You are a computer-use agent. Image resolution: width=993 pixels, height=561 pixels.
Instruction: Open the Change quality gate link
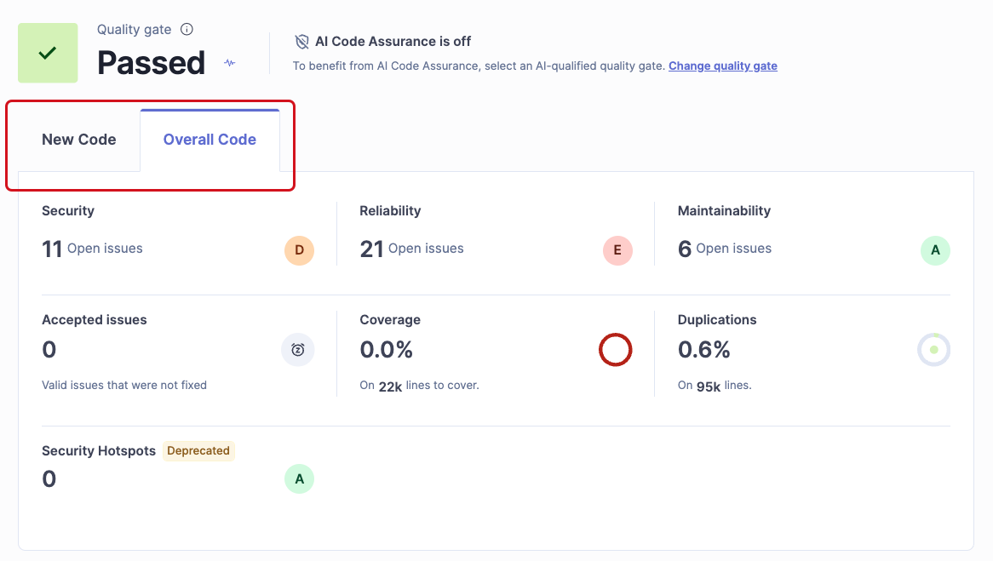tap(722, 66)
